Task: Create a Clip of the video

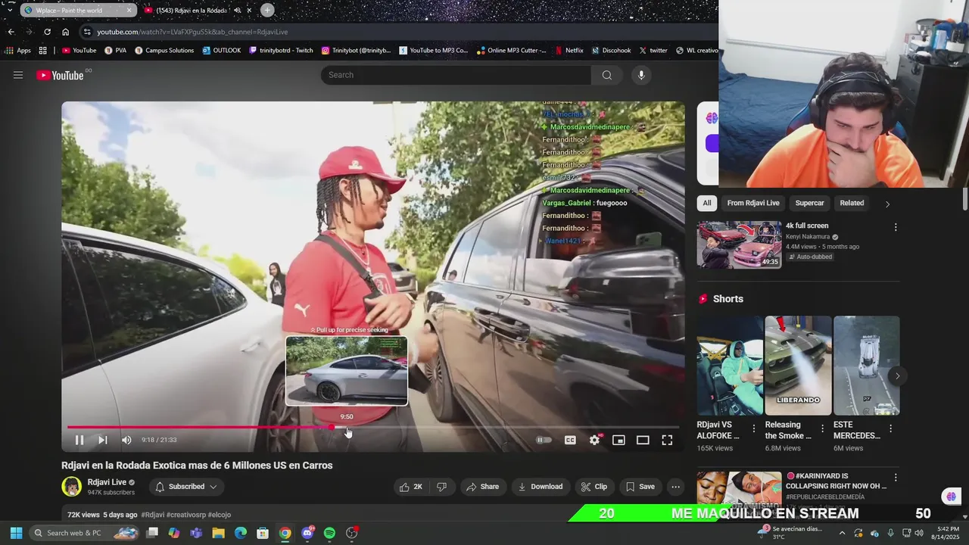Action: pos(594,487)
